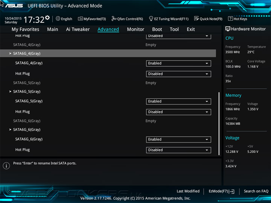Viewport: 271px width, 203px height.
Task: Open Hot Plug dropdown under SATA6G_5(Gray)
Action: (x=178, y=112)
